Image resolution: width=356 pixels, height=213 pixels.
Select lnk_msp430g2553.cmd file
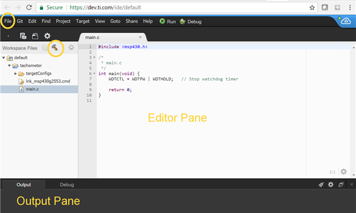click(48, 82)
